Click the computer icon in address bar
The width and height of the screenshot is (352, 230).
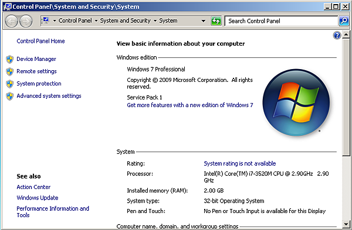pos(46,20)
